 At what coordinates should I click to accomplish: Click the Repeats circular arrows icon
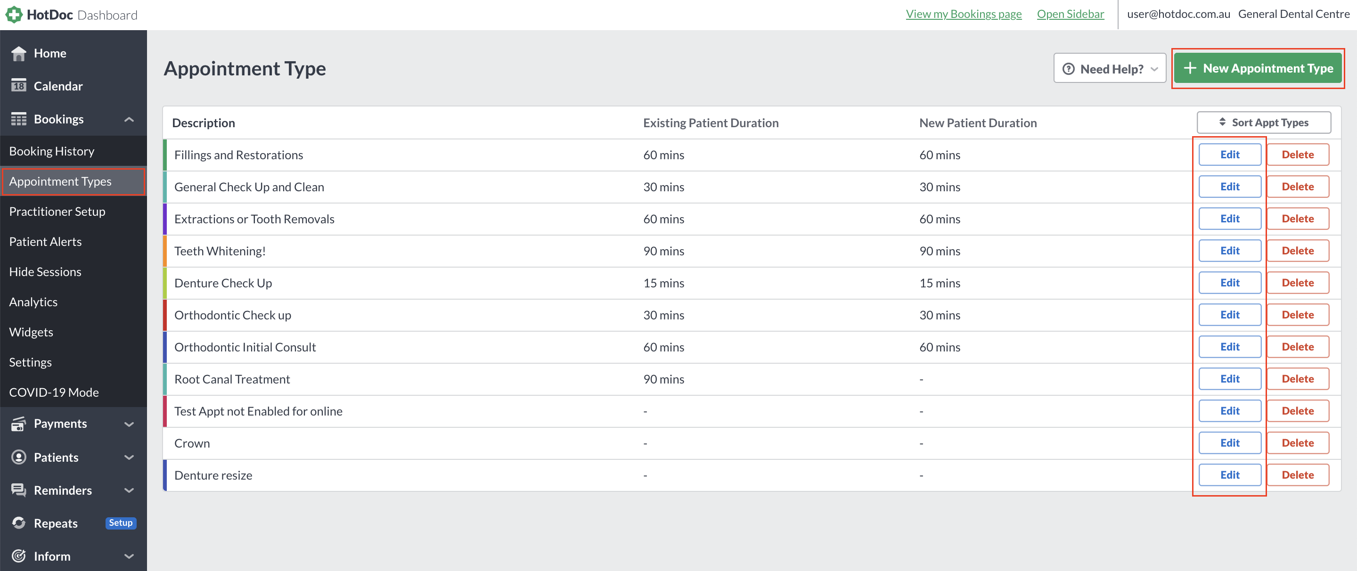[x=19, y=523]
